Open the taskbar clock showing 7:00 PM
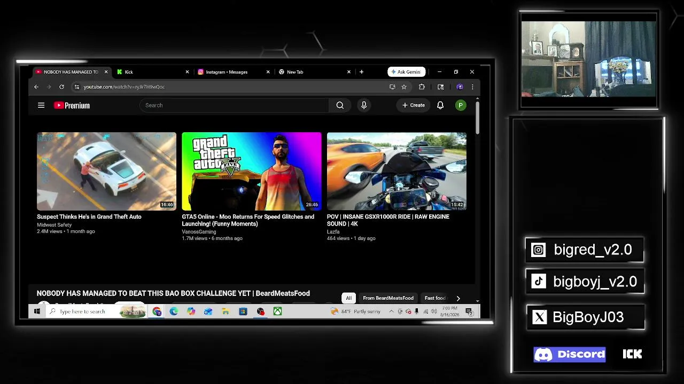The height and width of the screenshot is (384, 684). tap(450, 311)
